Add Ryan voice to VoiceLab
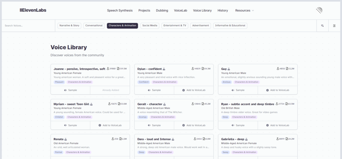Image resolution: width=342 pixels, height=159 pixels. pos(278,125)
